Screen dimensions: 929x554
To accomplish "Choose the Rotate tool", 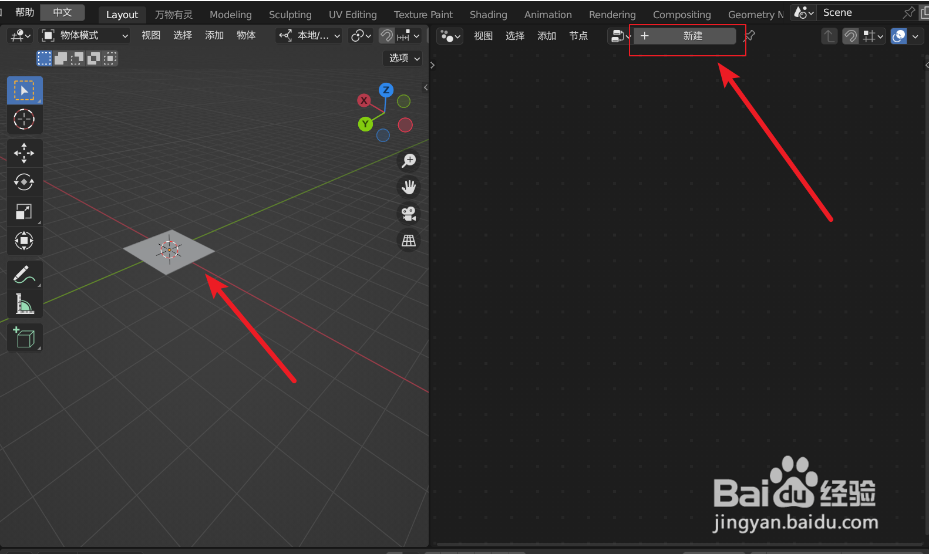I will click(25, 182).
